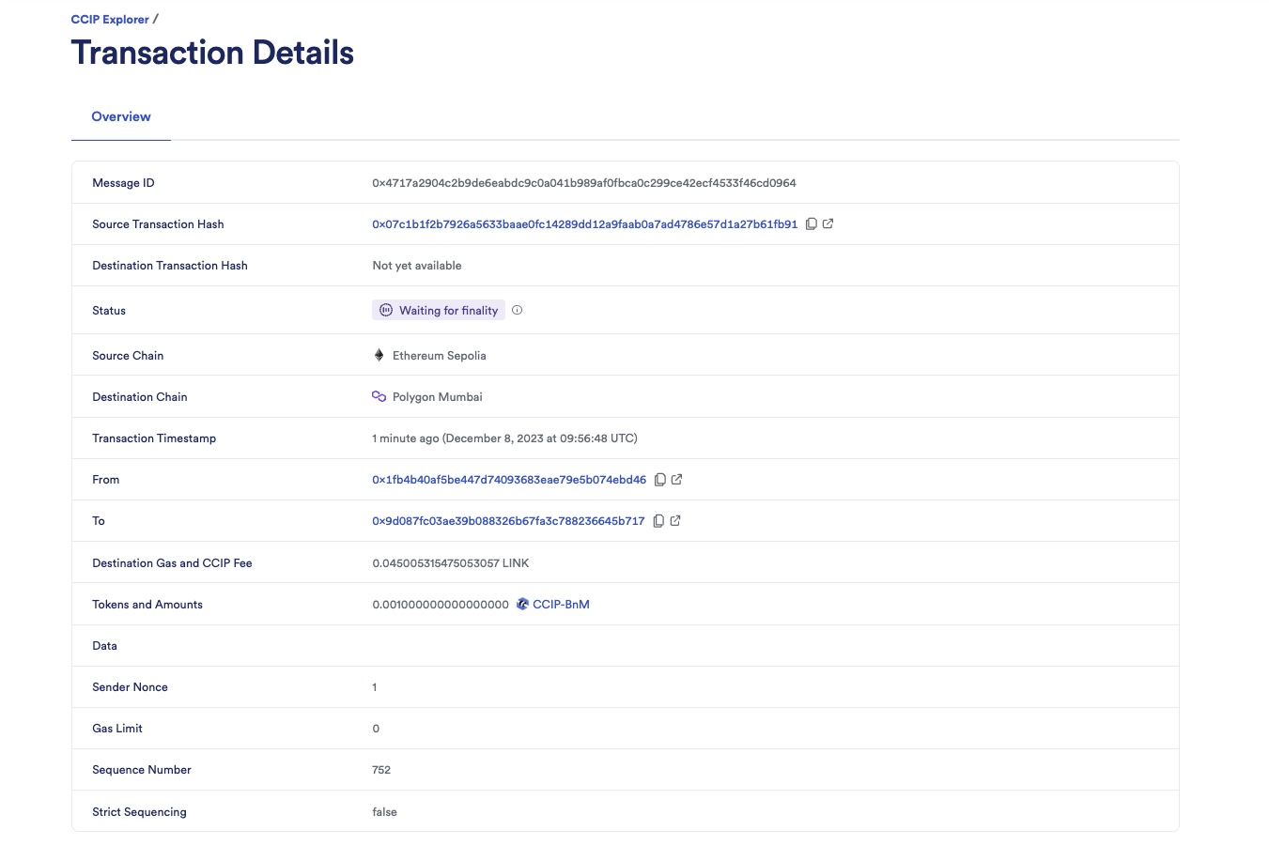Click the Message ID label
Image resolution: width=1269 pixels, height=861 pixels.
click(x=123, y=183)
